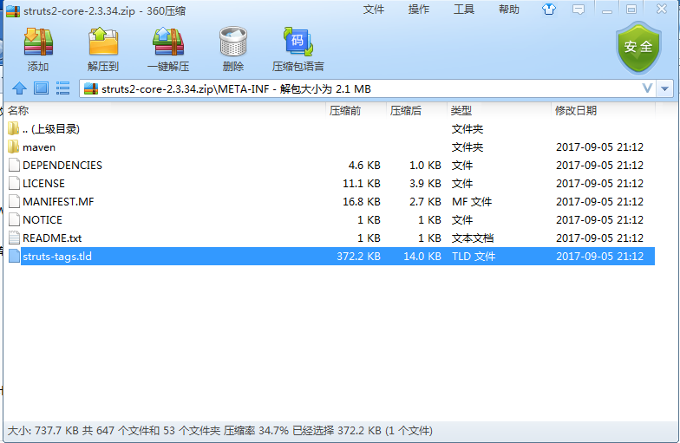Viewport: 680px width, 443px height.
Task: Switch to list detail view mode
Action: 62,88
